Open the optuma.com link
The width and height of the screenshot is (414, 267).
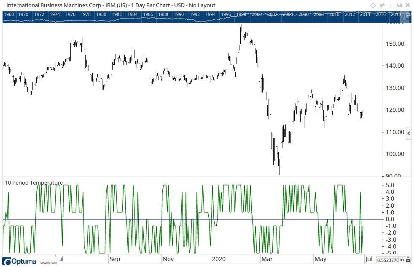click(48, 262)
